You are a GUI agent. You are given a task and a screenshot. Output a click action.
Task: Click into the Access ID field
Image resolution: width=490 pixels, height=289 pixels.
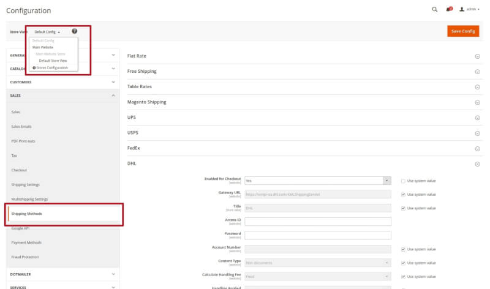coord(318,222)
